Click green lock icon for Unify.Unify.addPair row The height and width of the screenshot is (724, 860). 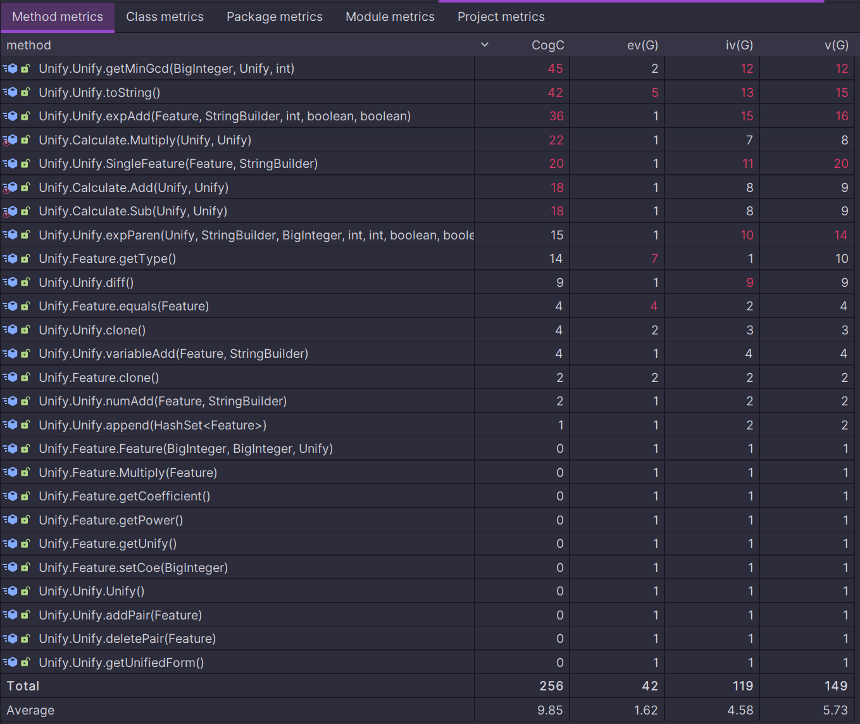25,615
